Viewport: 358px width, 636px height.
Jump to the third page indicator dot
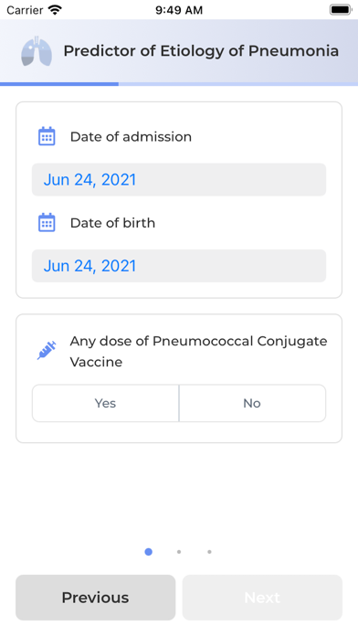coord(209,552)
